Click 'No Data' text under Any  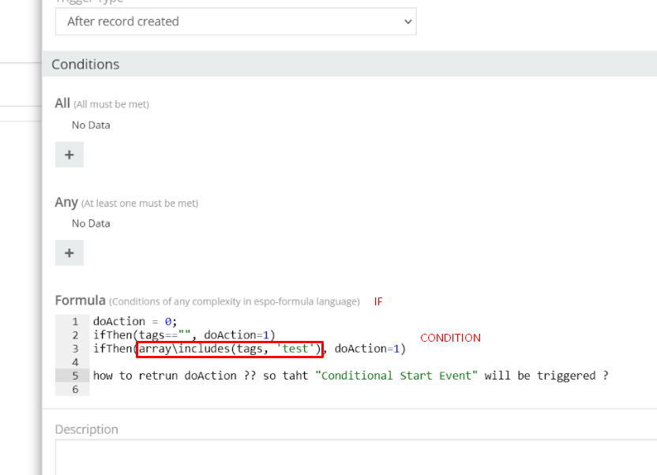91,223
